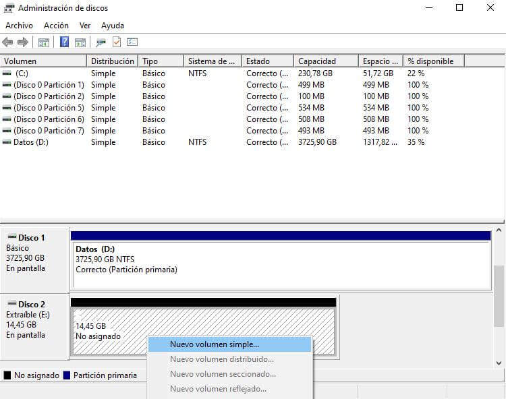Open the Ver menu
The width and height of the screenshot is (506, 399).
(85, 26)
